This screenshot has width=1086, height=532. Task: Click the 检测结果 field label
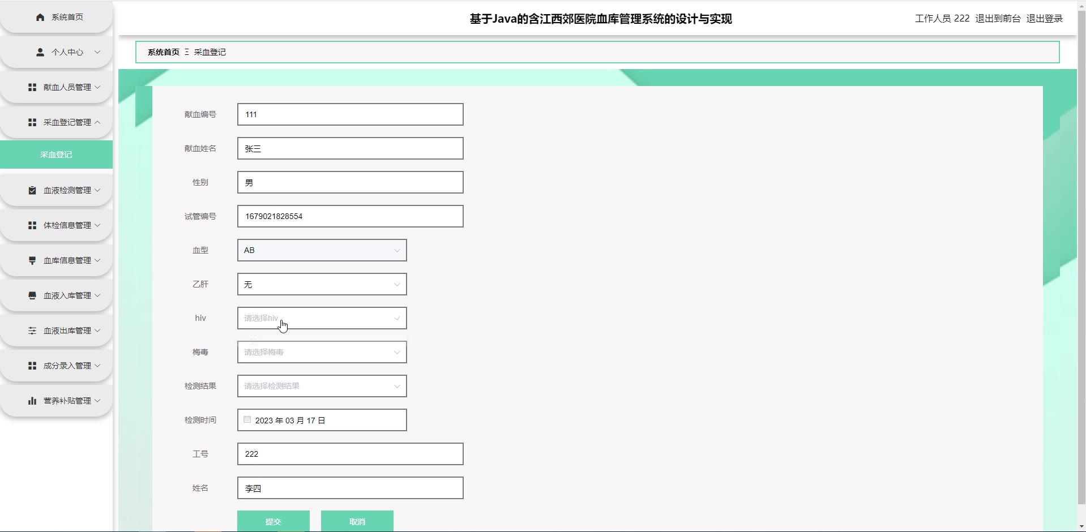pyautogui.click(x=200, y=386)
